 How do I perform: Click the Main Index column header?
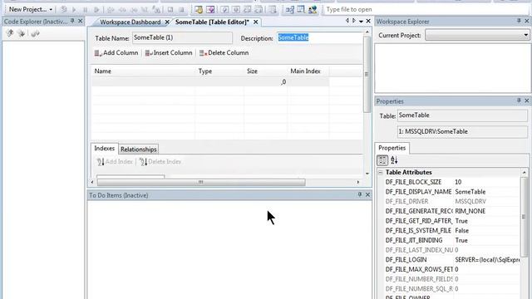coord(308,71)
